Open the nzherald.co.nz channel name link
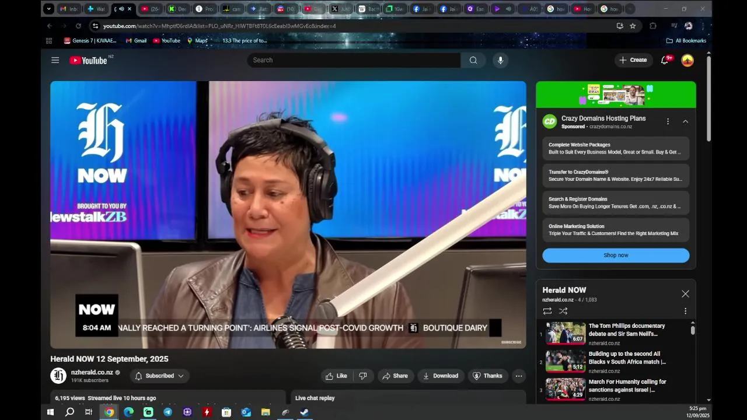The image size is (747, 420). click(x=92, y=372)
